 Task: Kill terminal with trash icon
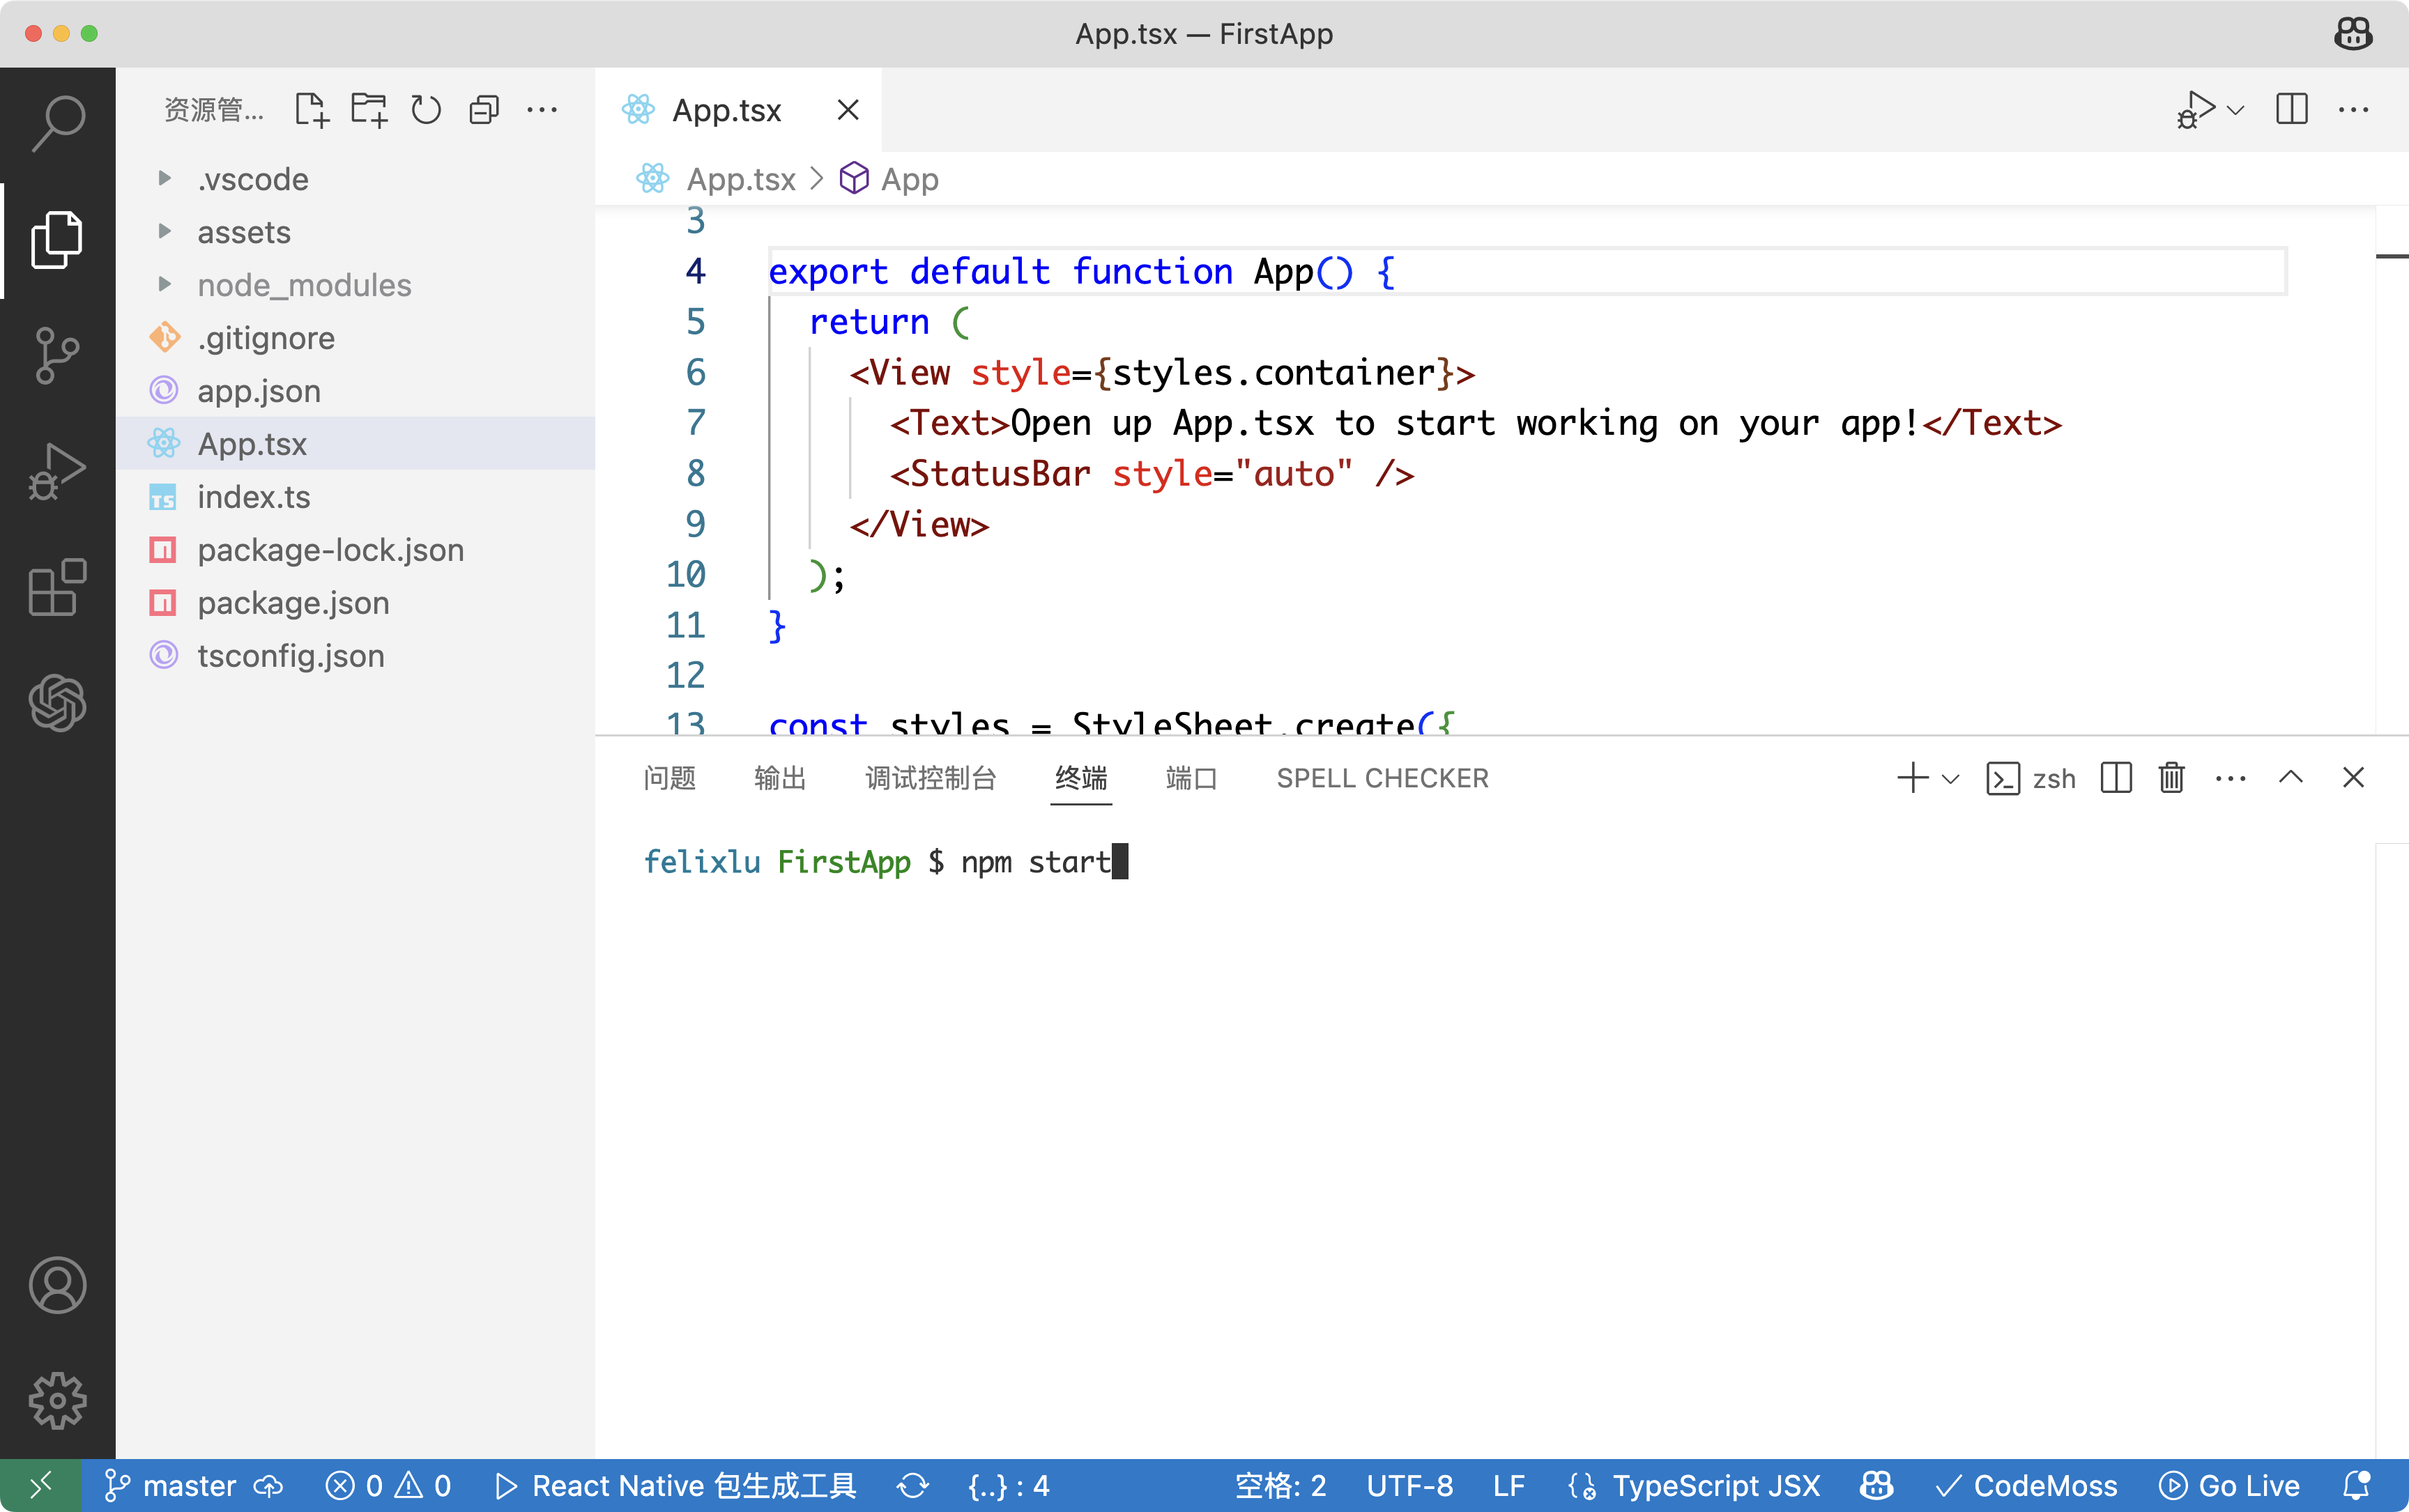pyautogui.click(x=2171, y=778)
